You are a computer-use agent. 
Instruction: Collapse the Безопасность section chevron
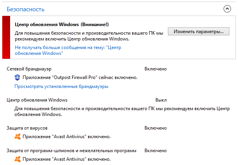tap(227, 9)
